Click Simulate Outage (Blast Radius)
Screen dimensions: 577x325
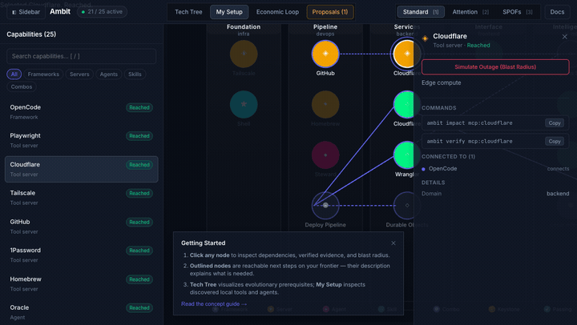coord(495,67)
